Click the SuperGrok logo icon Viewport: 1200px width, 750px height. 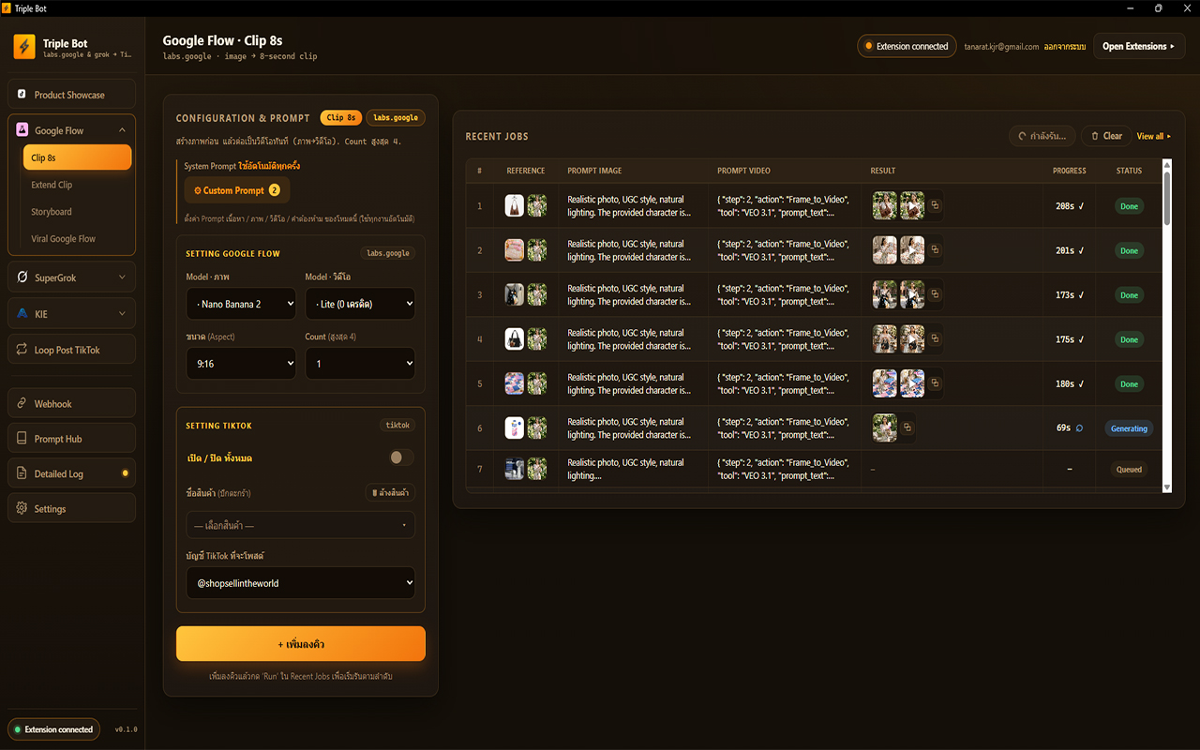[22, 277]
